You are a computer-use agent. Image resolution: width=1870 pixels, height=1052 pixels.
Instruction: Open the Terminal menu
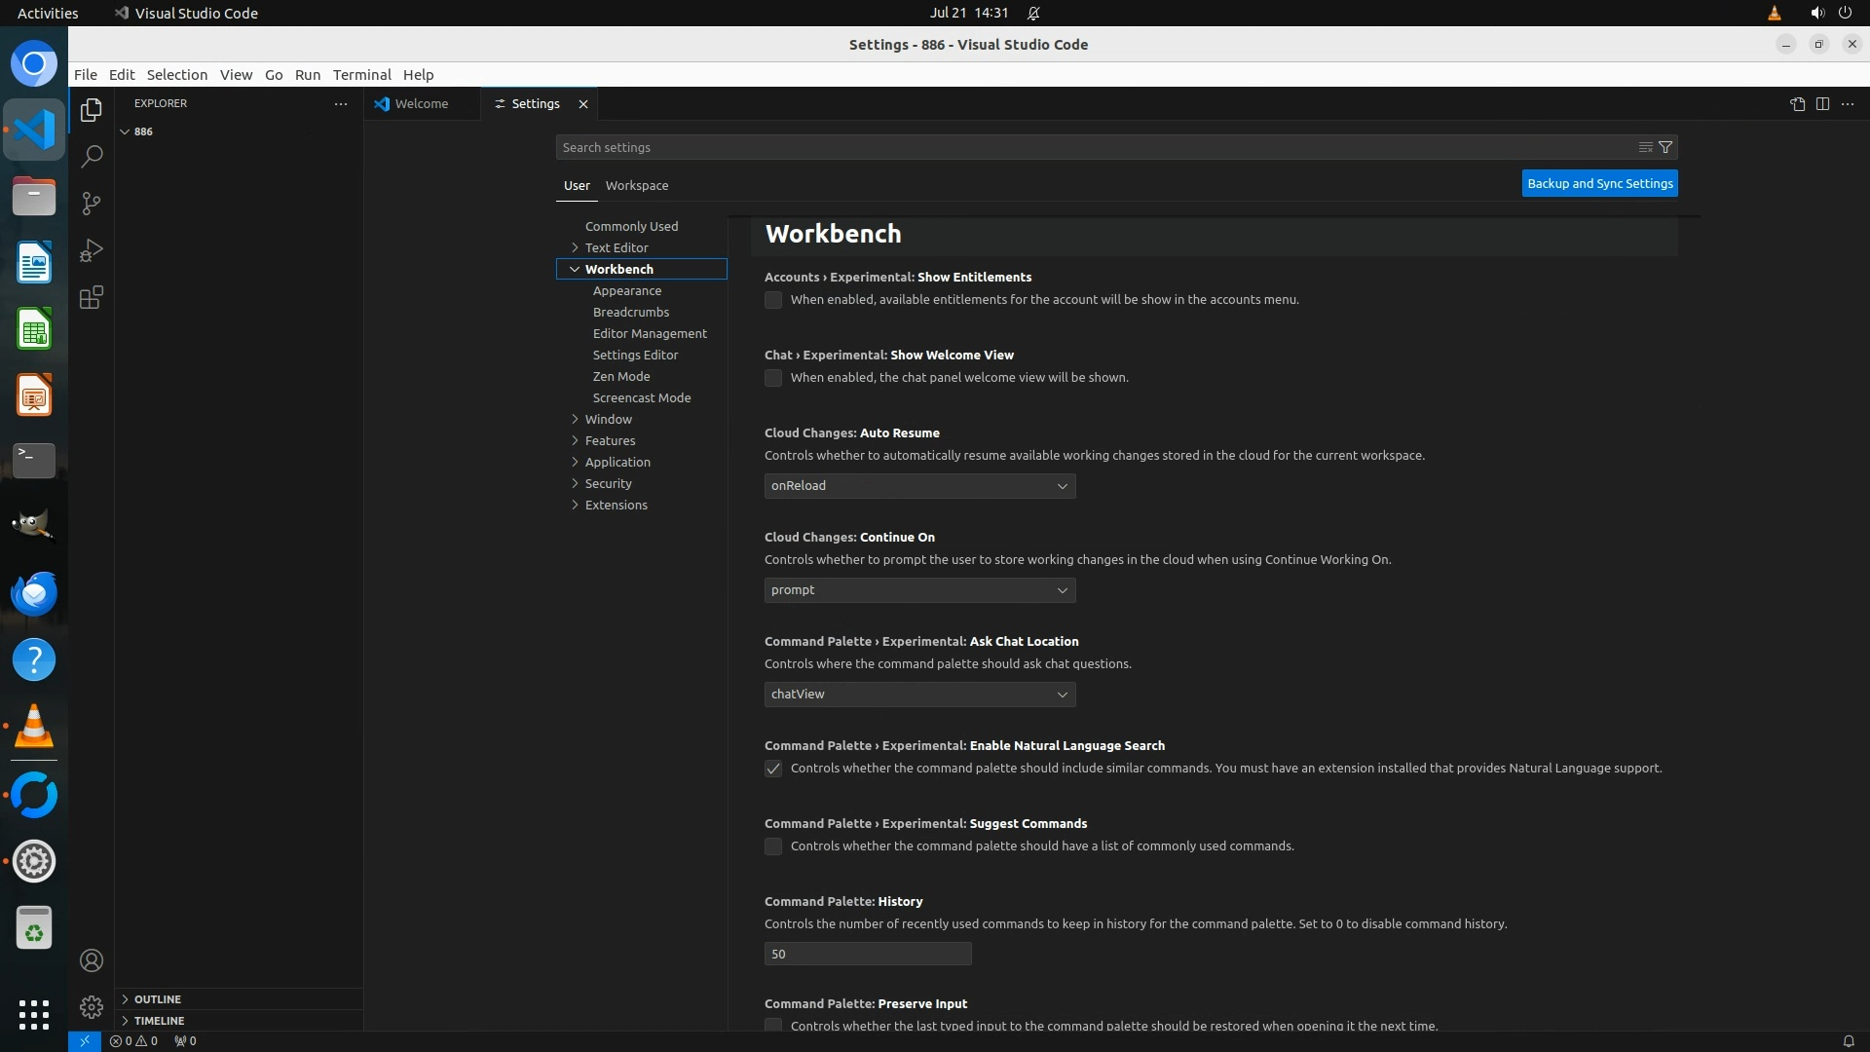click(x=361, y=75)
